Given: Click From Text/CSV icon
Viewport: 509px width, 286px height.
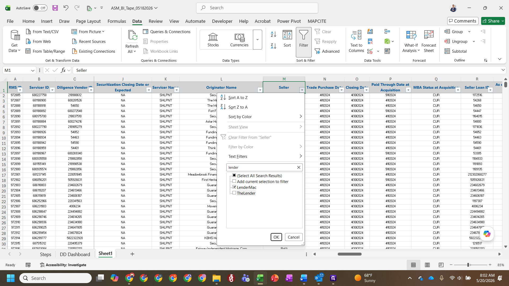Looking at the screenshot, I should (28, 32).
